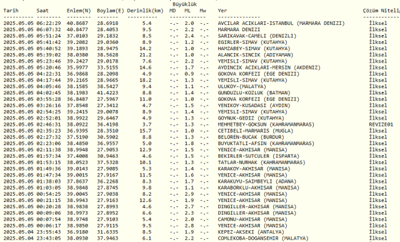Select the place 'KEPEZ-AKSEKI (ANTALYA)'
400x242 pixels.
tap(251, 232)
